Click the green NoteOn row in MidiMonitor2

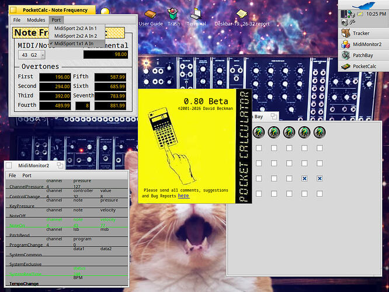(67, 223)
